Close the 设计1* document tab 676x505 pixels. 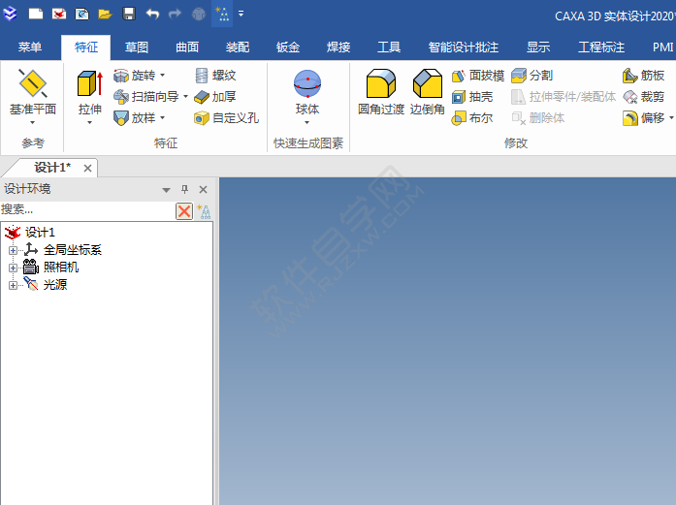[x=87, y=168]
